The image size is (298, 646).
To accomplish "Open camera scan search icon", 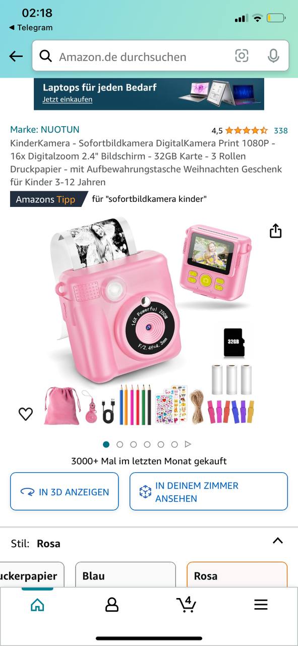I will 242,56.
